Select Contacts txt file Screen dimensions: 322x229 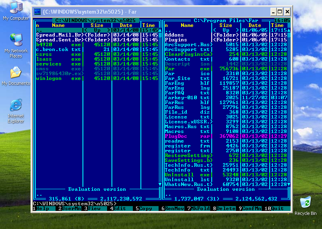pos(226,59)
